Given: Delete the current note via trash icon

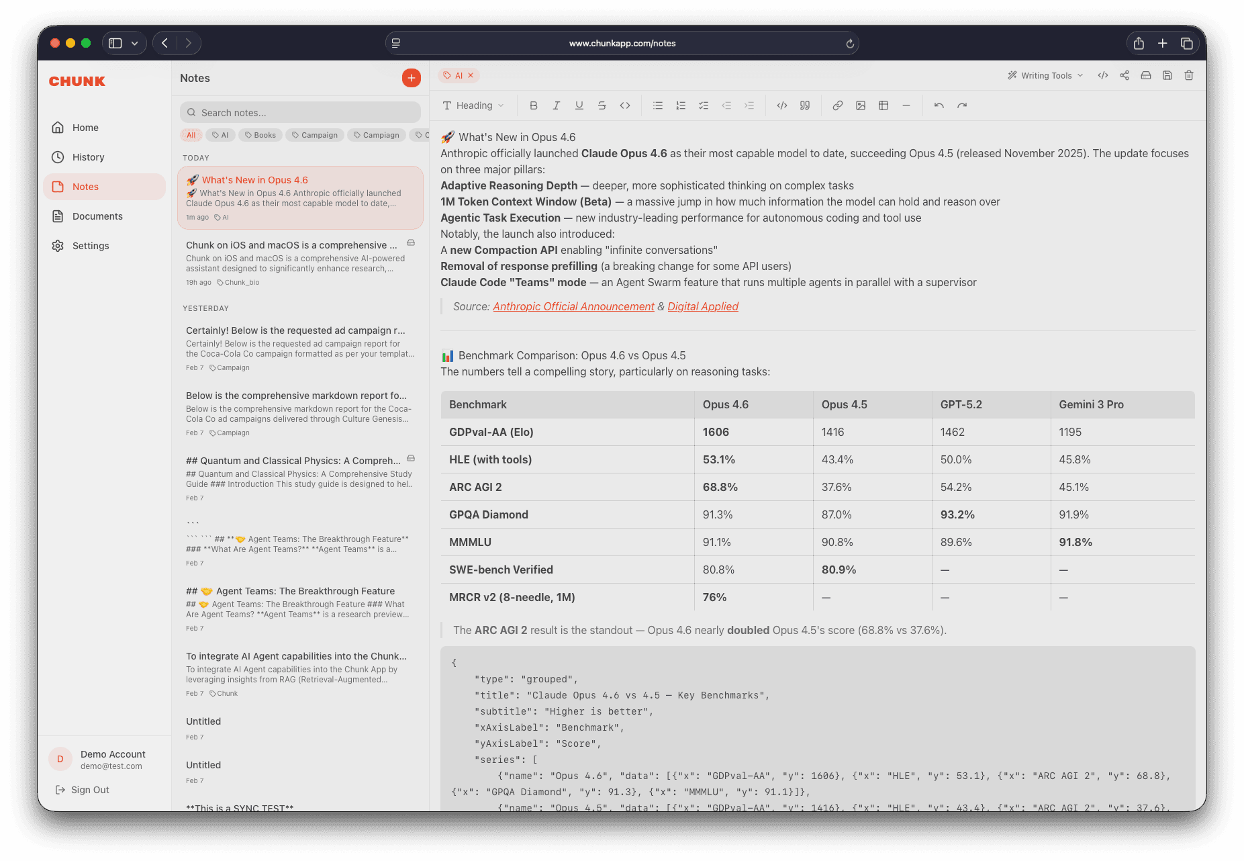Looking at the screenshot, I should (1189, 75).
